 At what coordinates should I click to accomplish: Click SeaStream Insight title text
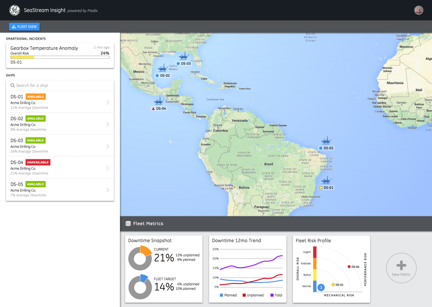[45, 10]
